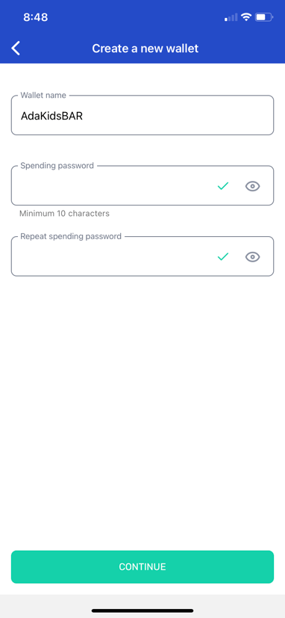The width and height of the screenshot is (285, 618).
Task: Focus the Wallet name input field
Action: click(142, 115)
